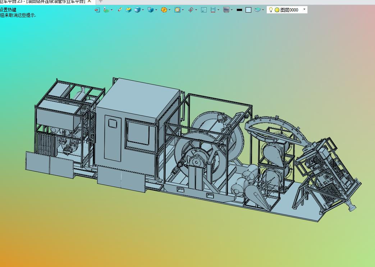Click the view orientation cube icon
Screen dimensions: 375x267
click(150, 10)
